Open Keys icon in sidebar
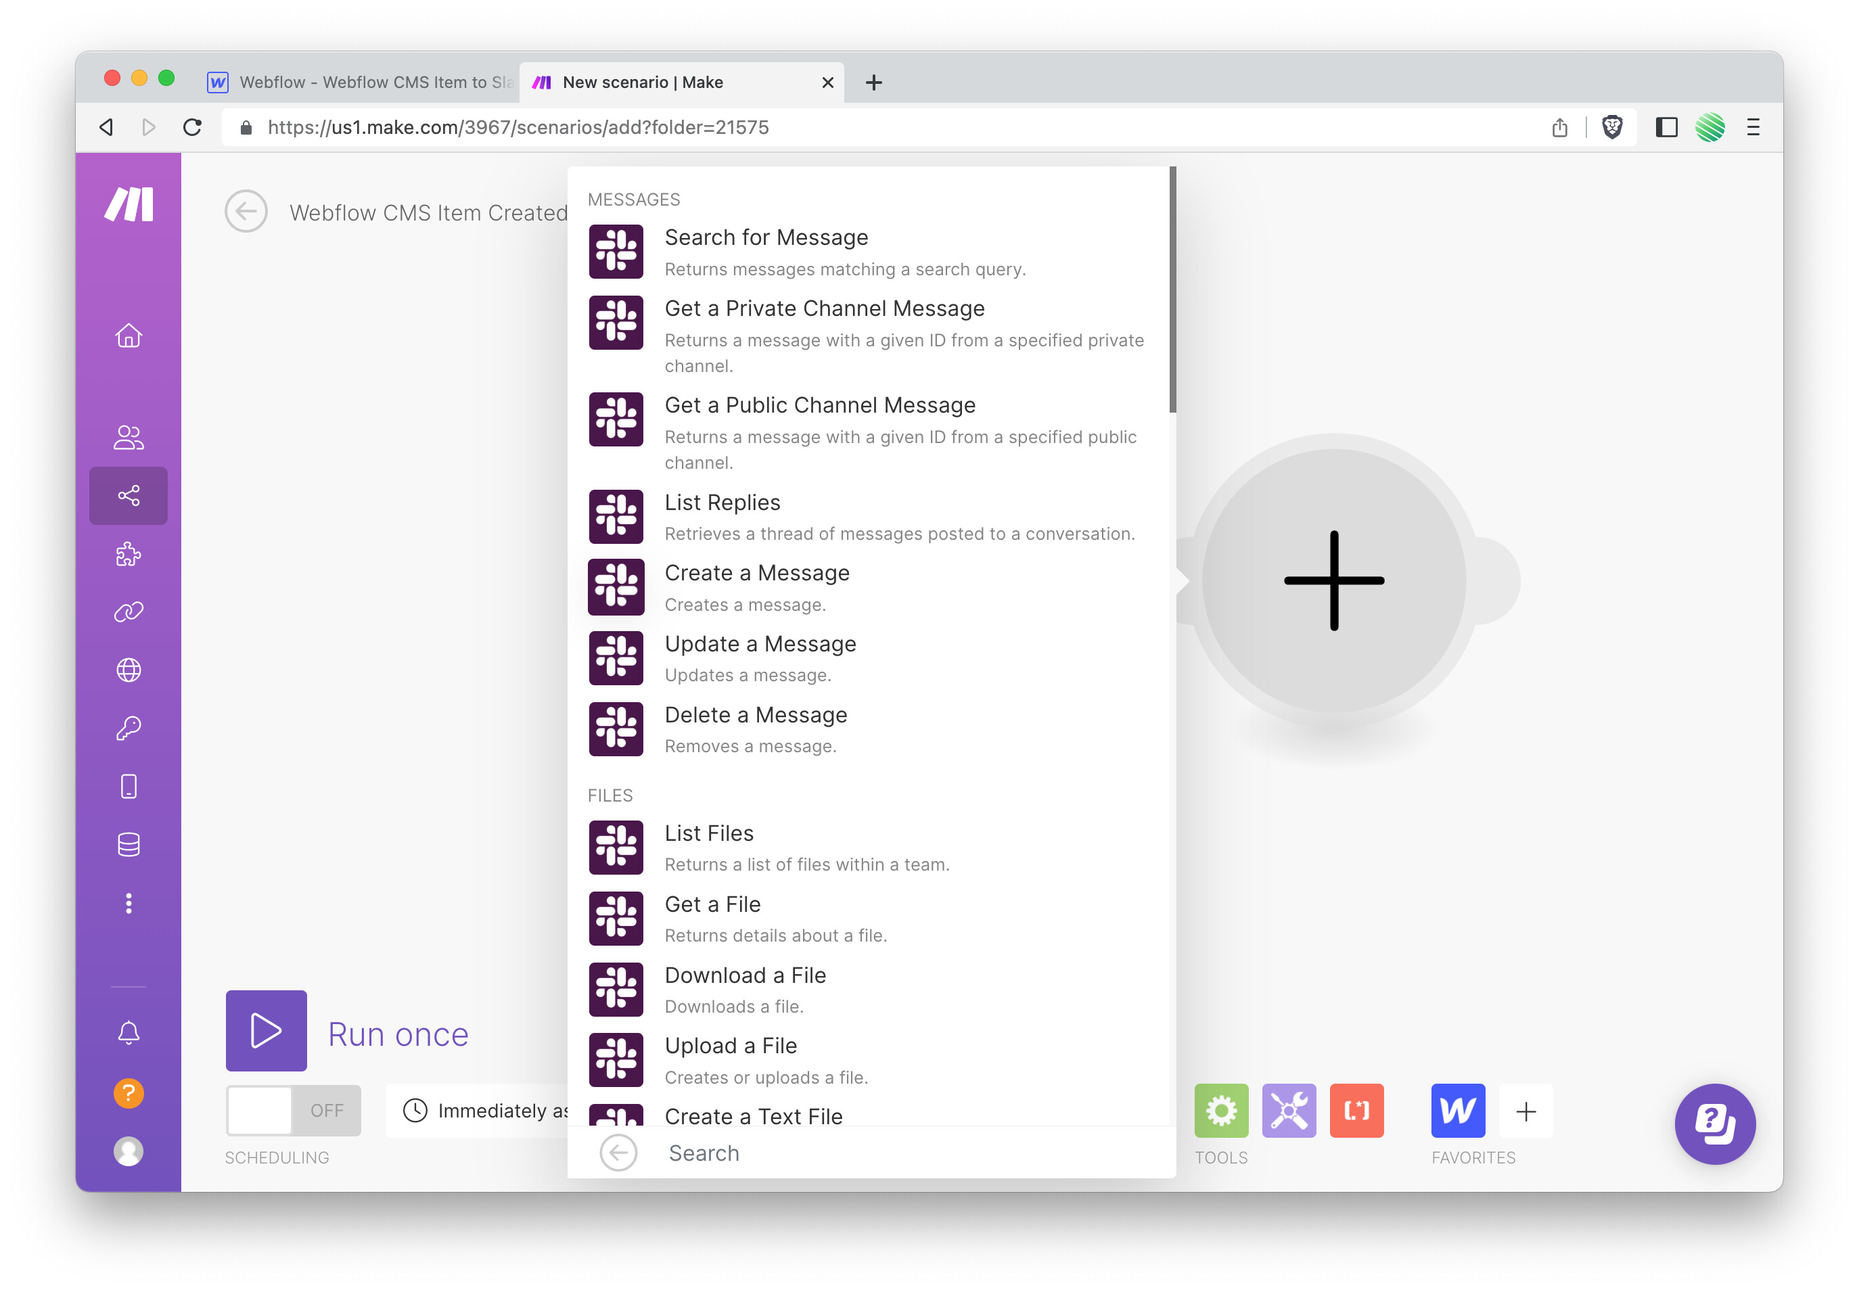The image size is (1859, 1292). click(x=128, y=728)
